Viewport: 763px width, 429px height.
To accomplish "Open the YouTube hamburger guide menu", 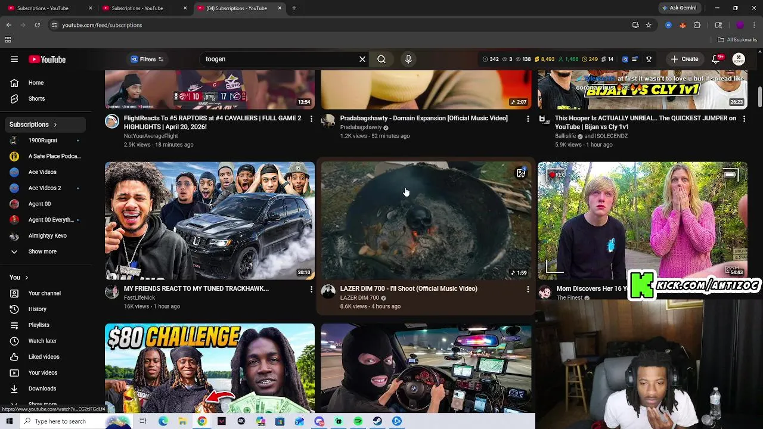I will pos(14,59).
